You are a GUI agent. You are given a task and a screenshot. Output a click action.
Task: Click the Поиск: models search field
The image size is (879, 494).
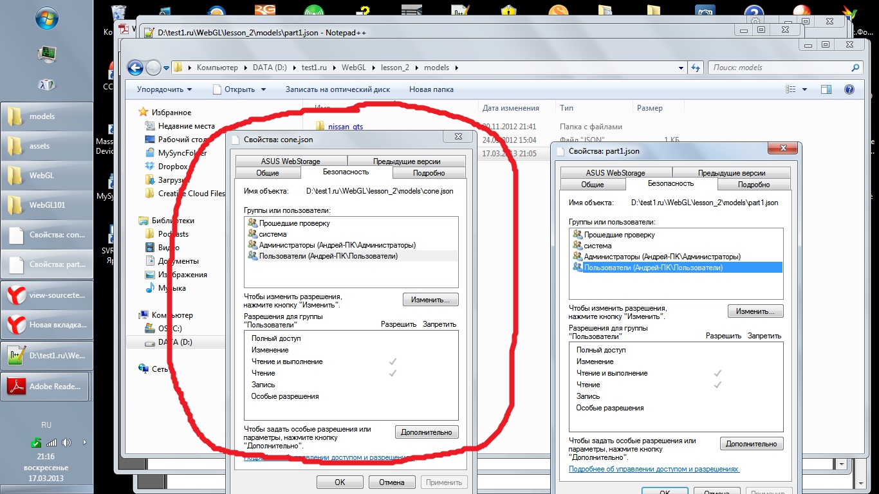point(785,68)
